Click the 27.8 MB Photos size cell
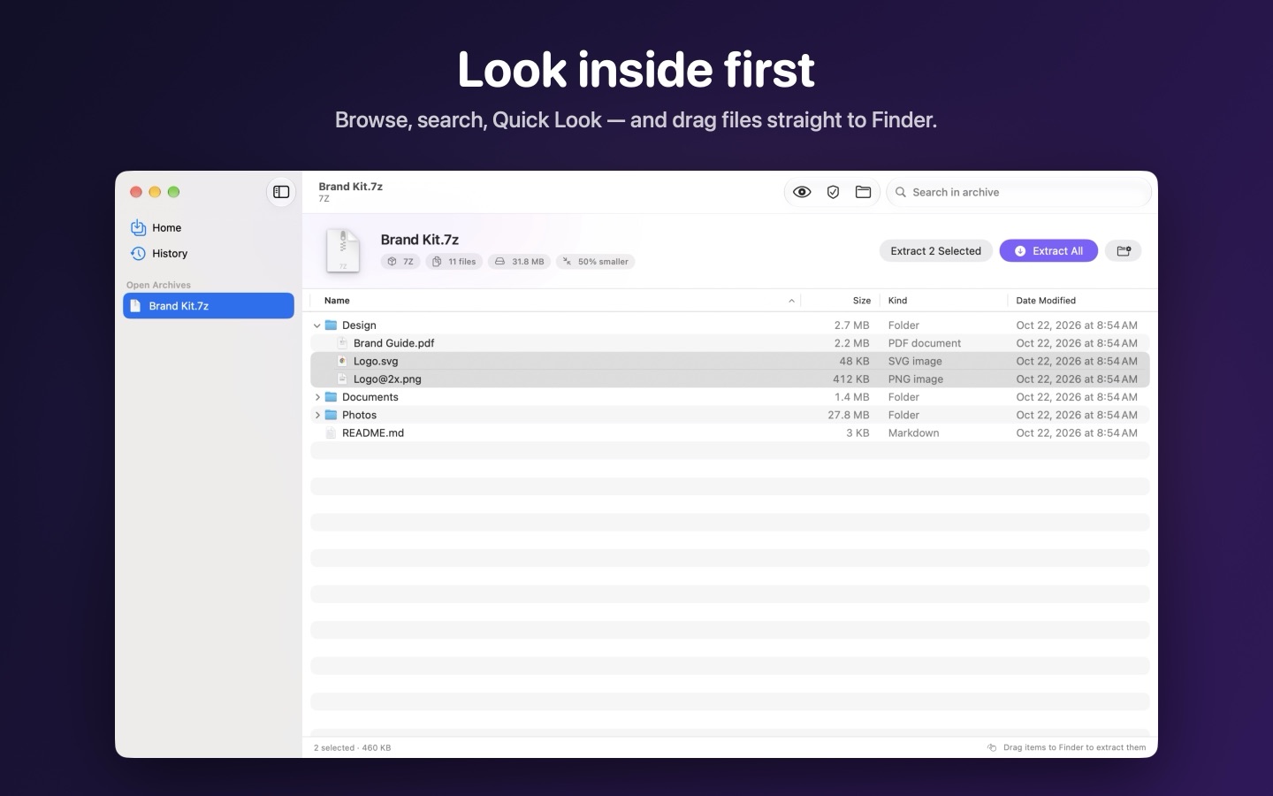Image resolution: width=1273 pixels, height=796 pixels. click(x=849, y=415)
